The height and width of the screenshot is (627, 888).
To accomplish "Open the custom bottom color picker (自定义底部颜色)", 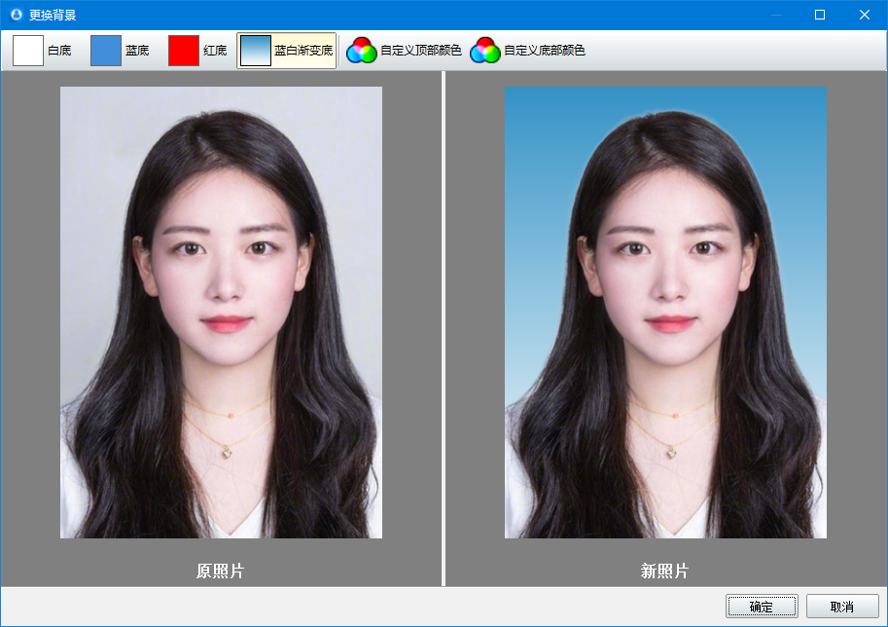I will [x=527, y=51].
